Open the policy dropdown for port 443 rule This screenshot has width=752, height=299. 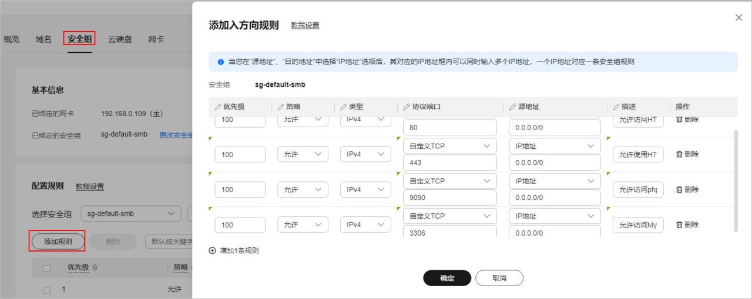pyautogui.click(x=303, y=154)
